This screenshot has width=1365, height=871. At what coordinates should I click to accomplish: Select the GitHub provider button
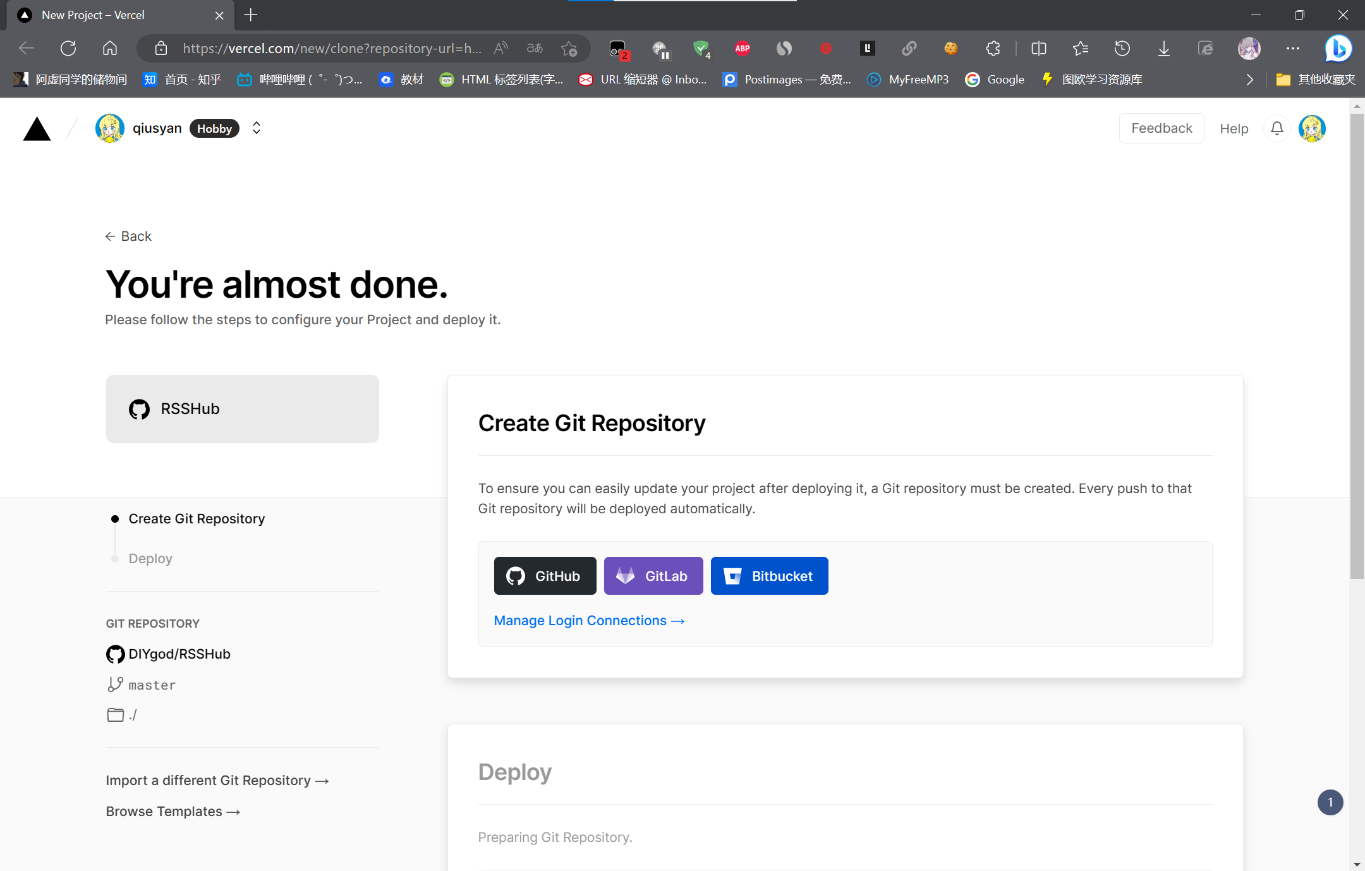coord(545,576)
